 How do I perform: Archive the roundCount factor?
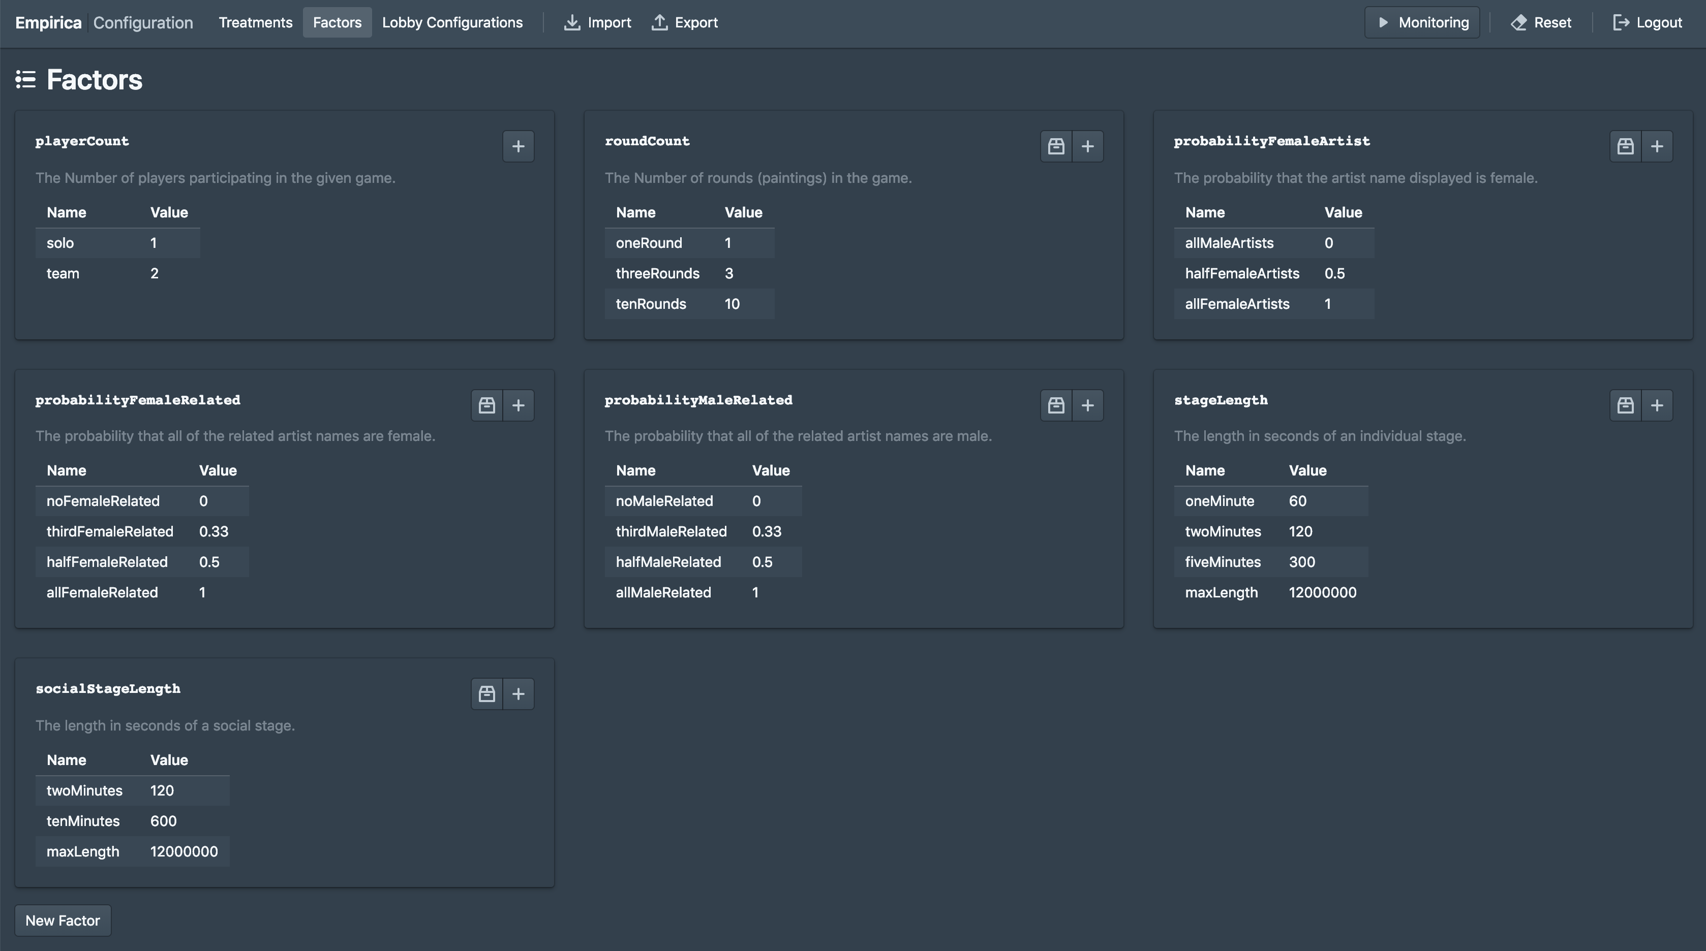click(1056, 146)
